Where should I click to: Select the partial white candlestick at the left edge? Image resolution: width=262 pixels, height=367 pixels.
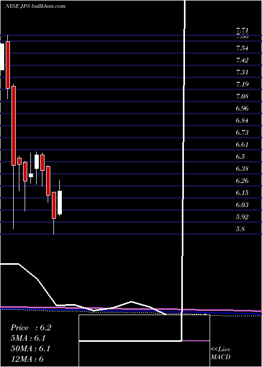[x=2, y=57]
